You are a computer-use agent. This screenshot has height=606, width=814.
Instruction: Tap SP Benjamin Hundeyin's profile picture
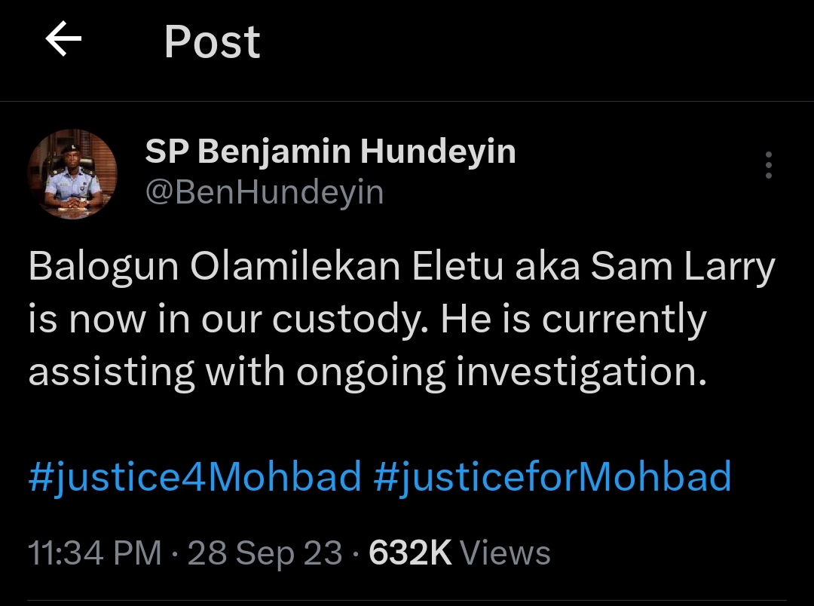[72, 175]
